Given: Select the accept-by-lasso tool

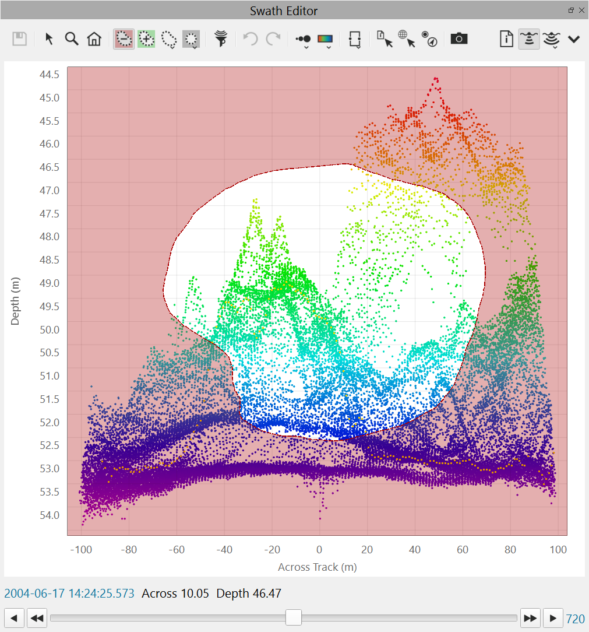Looking at the screenshot, I should [x=146, y=39].
